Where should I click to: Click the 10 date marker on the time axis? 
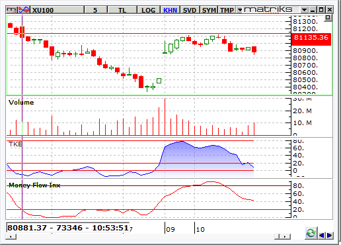click(x=200, y=229)
